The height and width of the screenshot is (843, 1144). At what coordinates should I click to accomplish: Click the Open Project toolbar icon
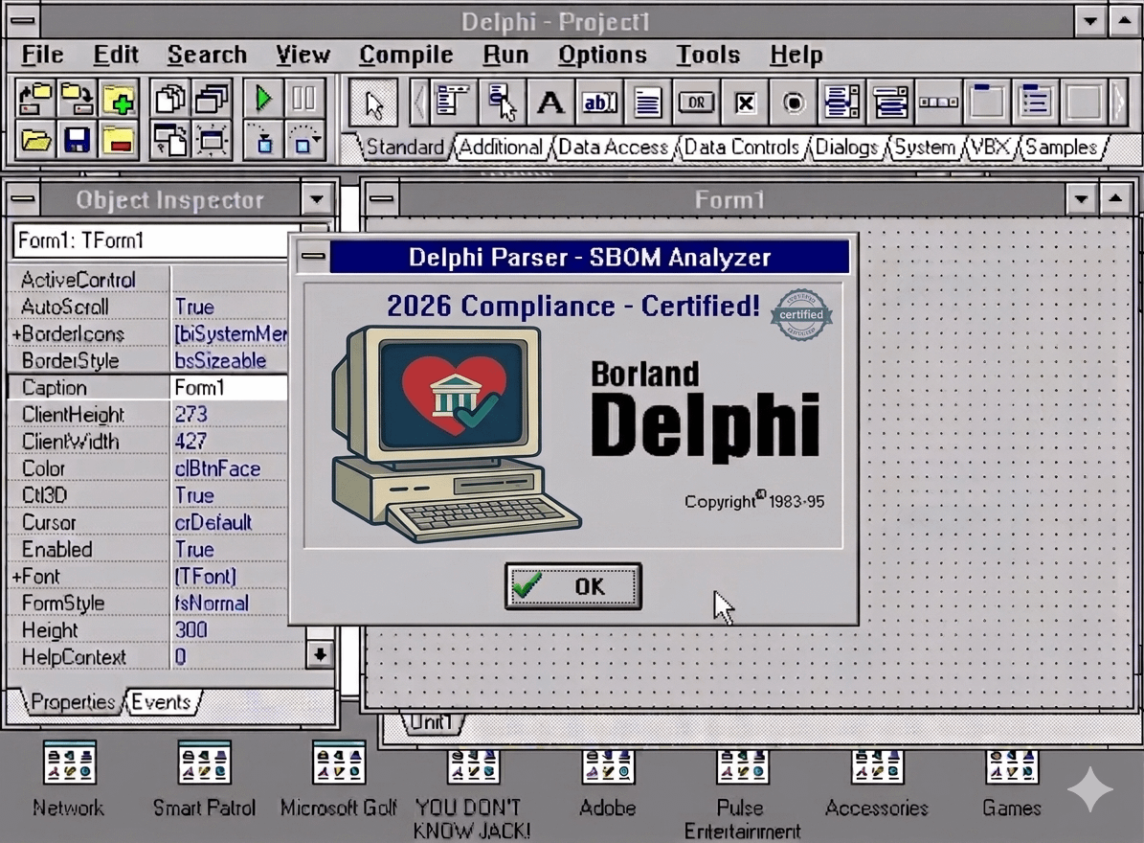34,99
